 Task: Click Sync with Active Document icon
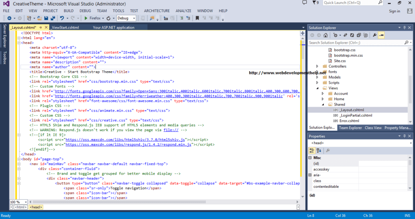345,35
